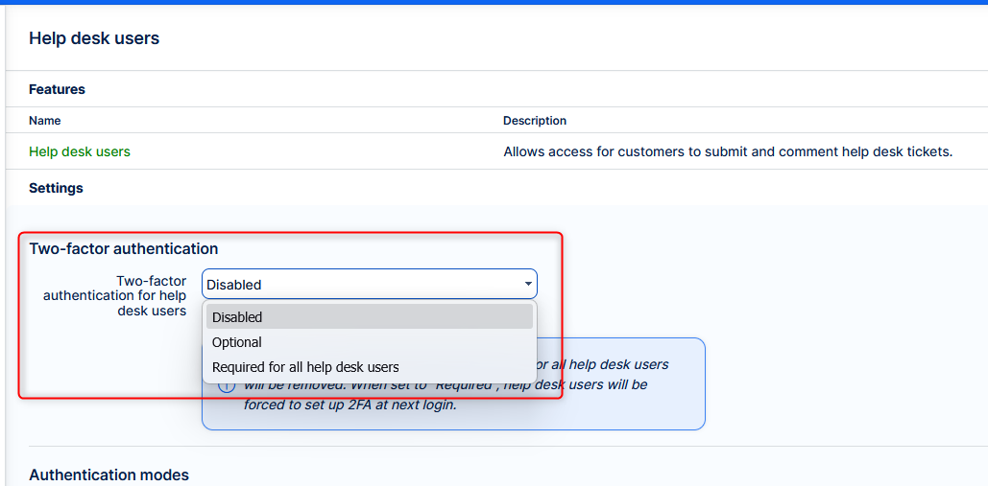Pick Required for all help desk users
Image resolution: width=988 pixels, height=486 pixels.
point(305,367)
